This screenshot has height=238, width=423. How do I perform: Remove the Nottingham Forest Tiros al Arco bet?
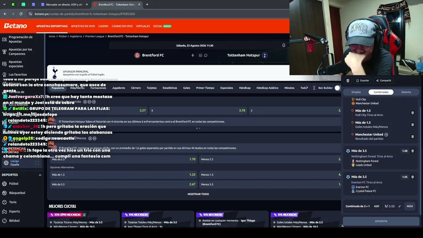tap(412, 151)
